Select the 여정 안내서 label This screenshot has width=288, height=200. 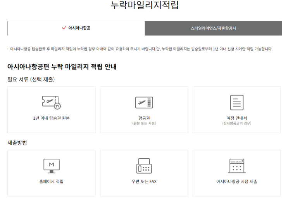(x=237, y=118)
